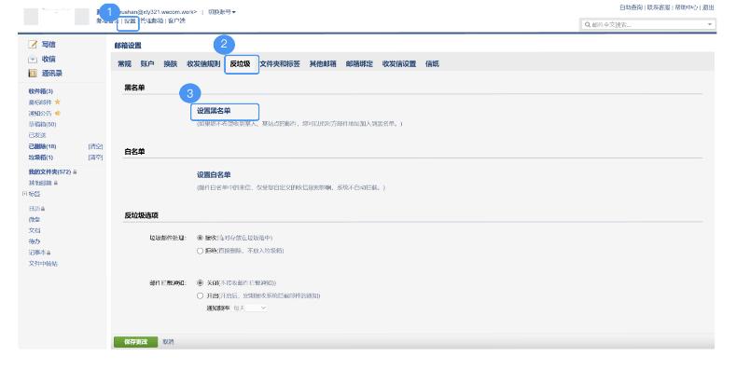750x370 pixels.
Task: Switch to the 信纸 stationery tab
Action: (432, 64)
